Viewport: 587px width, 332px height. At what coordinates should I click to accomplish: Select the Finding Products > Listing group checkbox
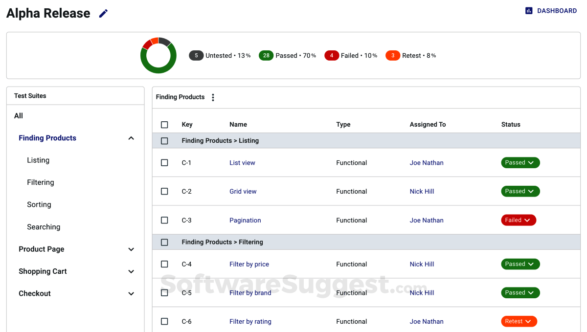164,140
